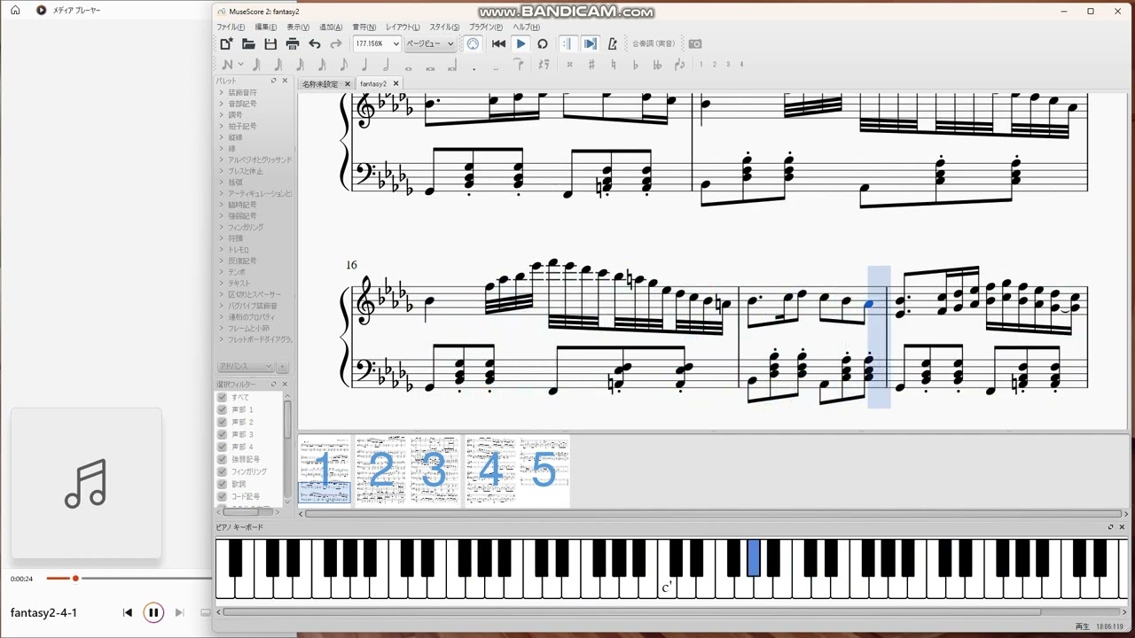Open the 音符 menu

click(364, 27)
